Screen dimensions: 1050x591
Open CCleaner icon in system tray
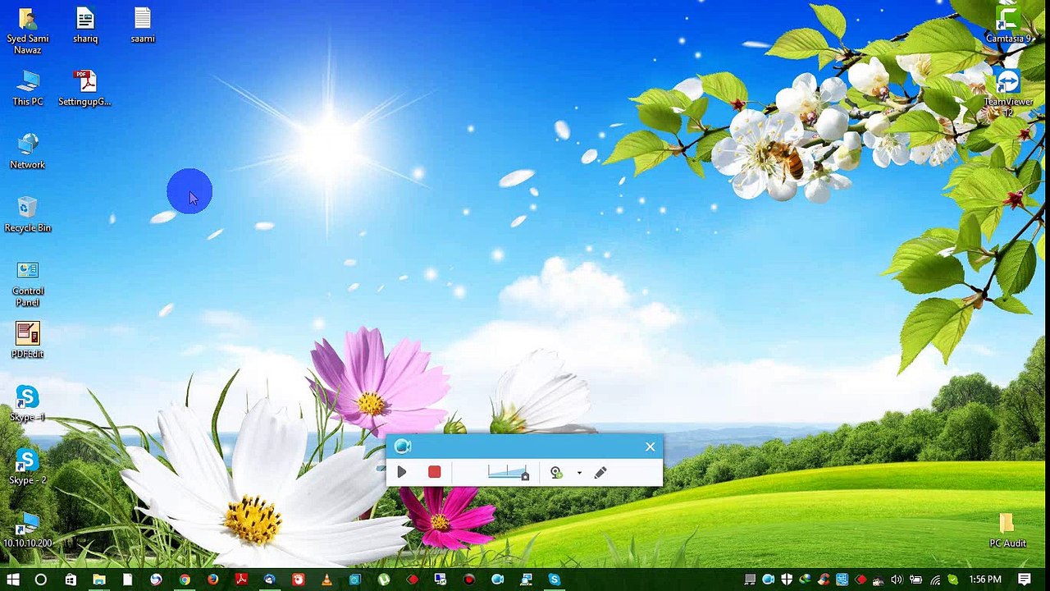click(x=824, y=580)
